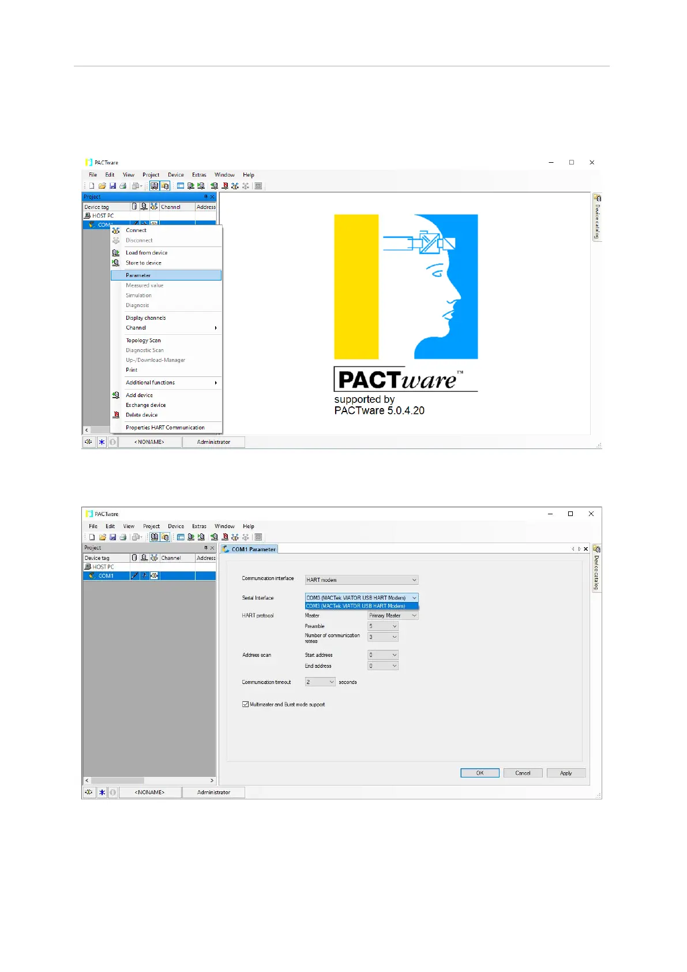Click Add device icon in upper PACTware toolbar
The width and height of the screenshot is (687, 972).
click(x=214, y=186)
